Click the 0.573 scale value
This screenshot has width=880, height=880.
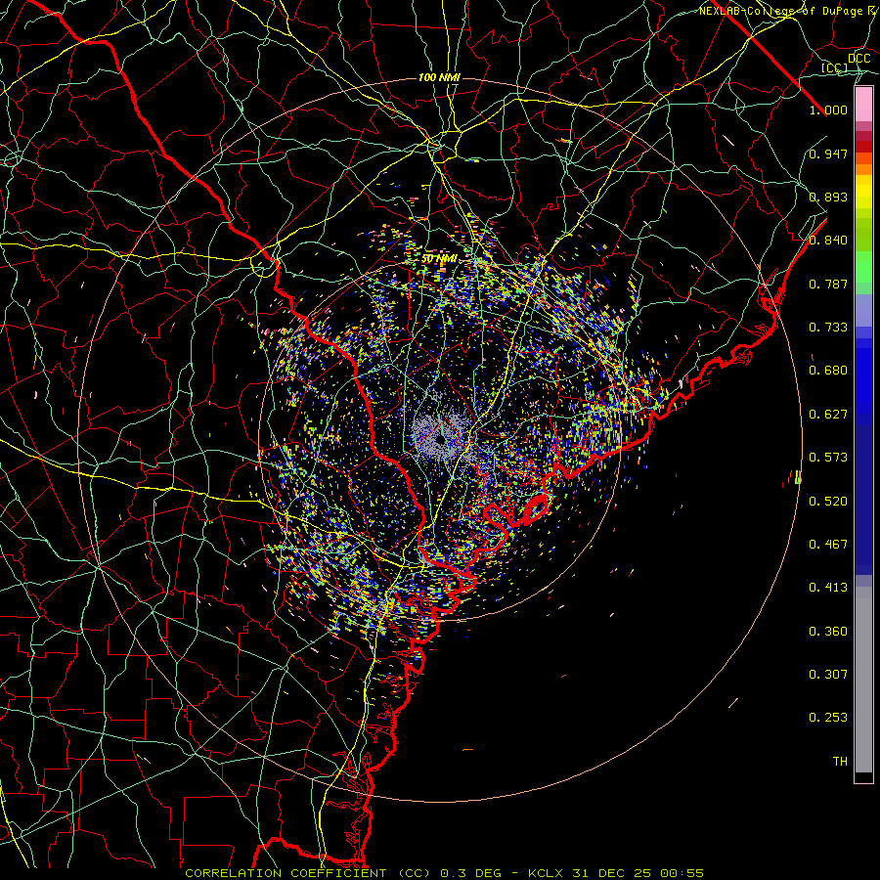(x=828, y=458)
